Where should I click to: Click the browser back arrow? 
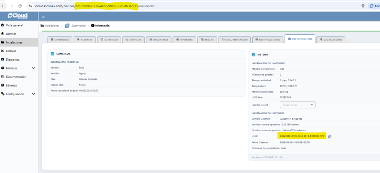click(x=3, y=6)
